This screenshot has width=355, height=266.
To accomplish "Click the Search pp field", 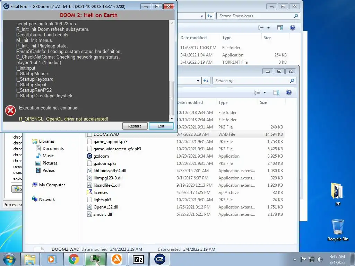I will [254, 81].
